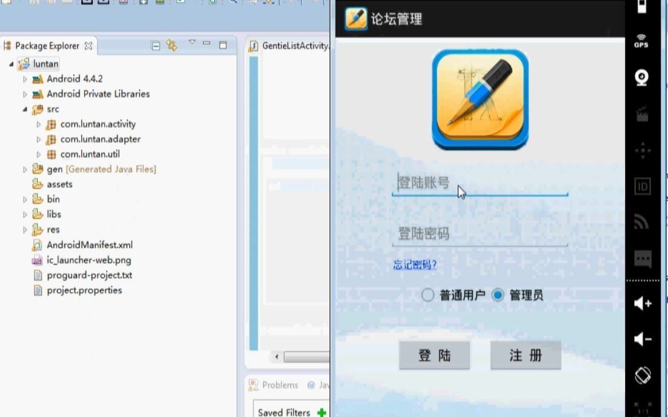Click the network RSS-style icon in emulator sidebar
The width and height of the screenshot is (668, 417).
point(641,222)
